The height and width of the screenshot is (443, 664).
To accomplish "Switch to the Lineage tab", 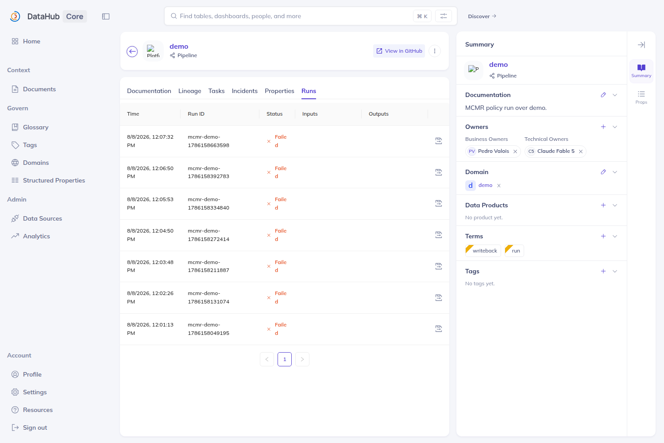I will 190,91.
